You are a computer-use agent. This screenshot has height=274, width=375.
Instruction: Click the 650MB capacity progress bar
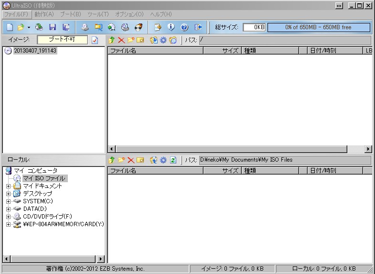pyautogui.click(x=319, y=27)
